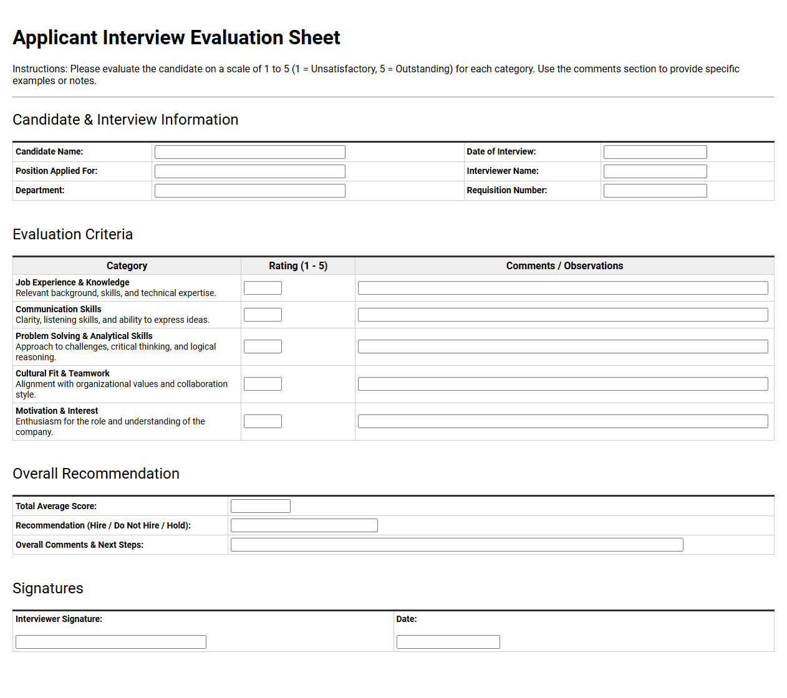Click the 'Rating (1 - 5)' column header
This screenshot has height=698, width=787.
[298, 266]
